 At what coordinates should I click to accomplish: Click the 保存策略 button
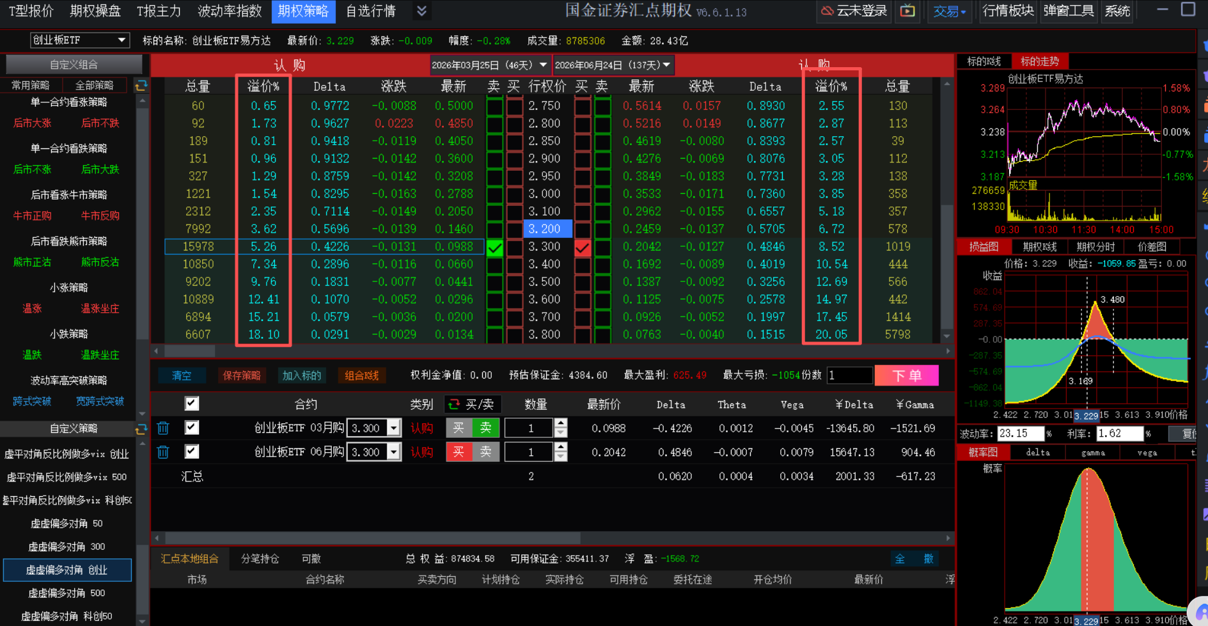click(x=242, y=376)
